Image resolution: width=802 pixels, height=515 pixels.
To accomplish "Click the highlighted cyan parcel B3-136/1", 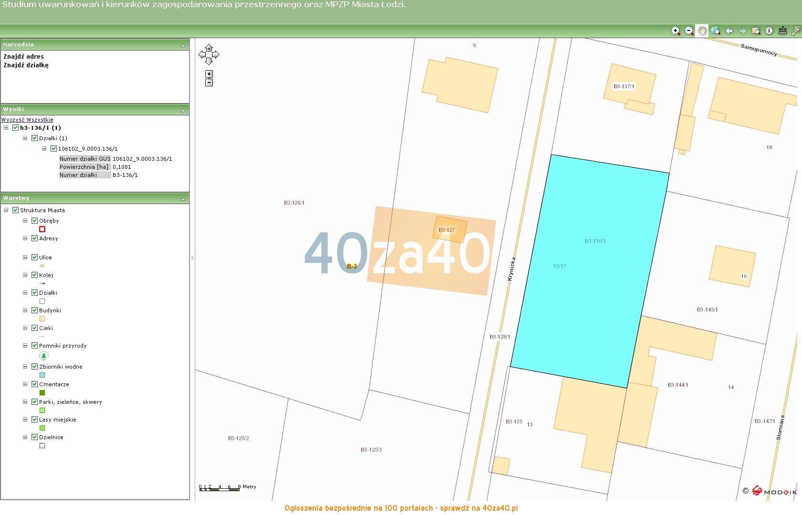I will (x=590, y=272).
